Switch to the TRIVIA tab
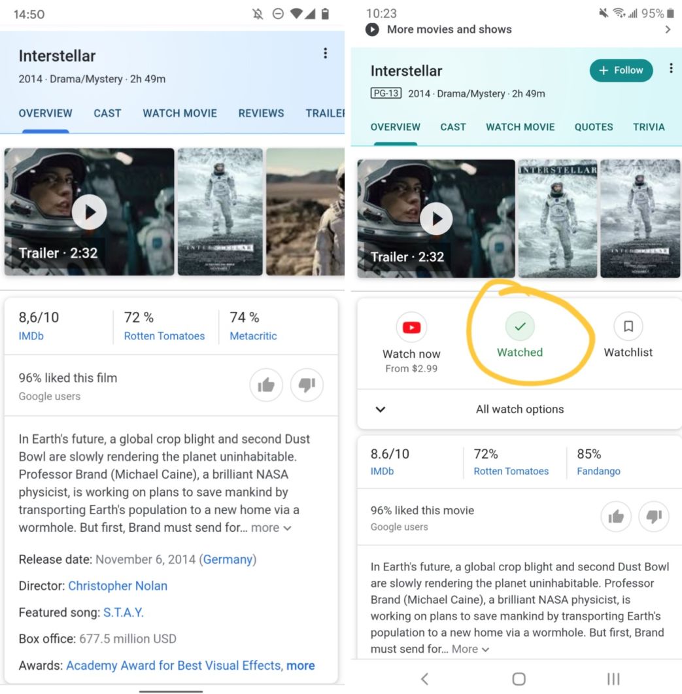The height and width of the screenshot is (694, 682). click(649, 127)
